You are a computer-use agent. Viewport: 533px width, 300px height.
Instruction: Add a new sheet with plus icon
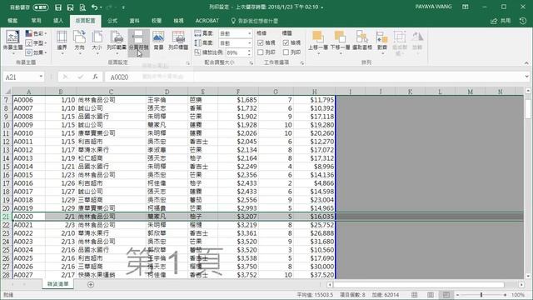91,284
